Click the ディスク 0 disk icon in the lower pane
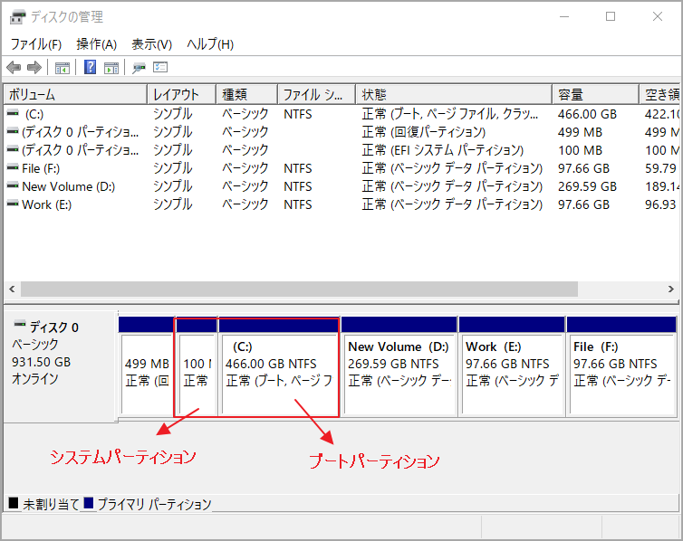The image size is (683, 541). (x=20, y=324)
